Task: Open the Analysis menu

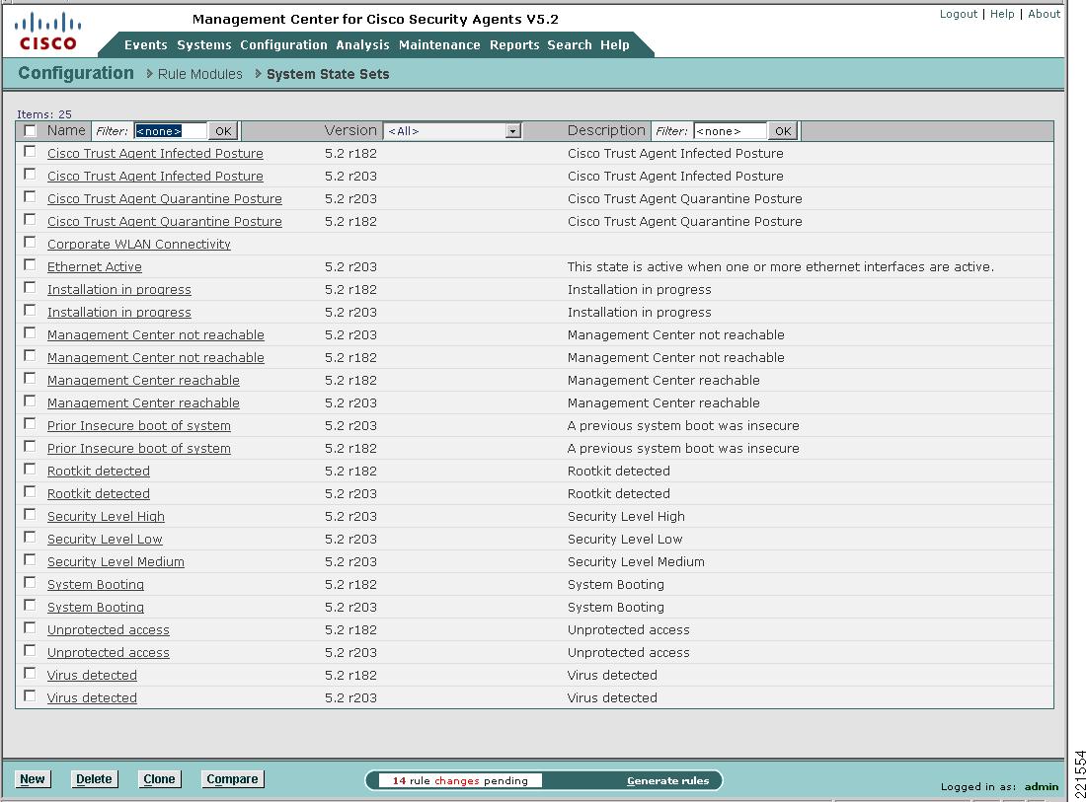Action: coord(363,45)
